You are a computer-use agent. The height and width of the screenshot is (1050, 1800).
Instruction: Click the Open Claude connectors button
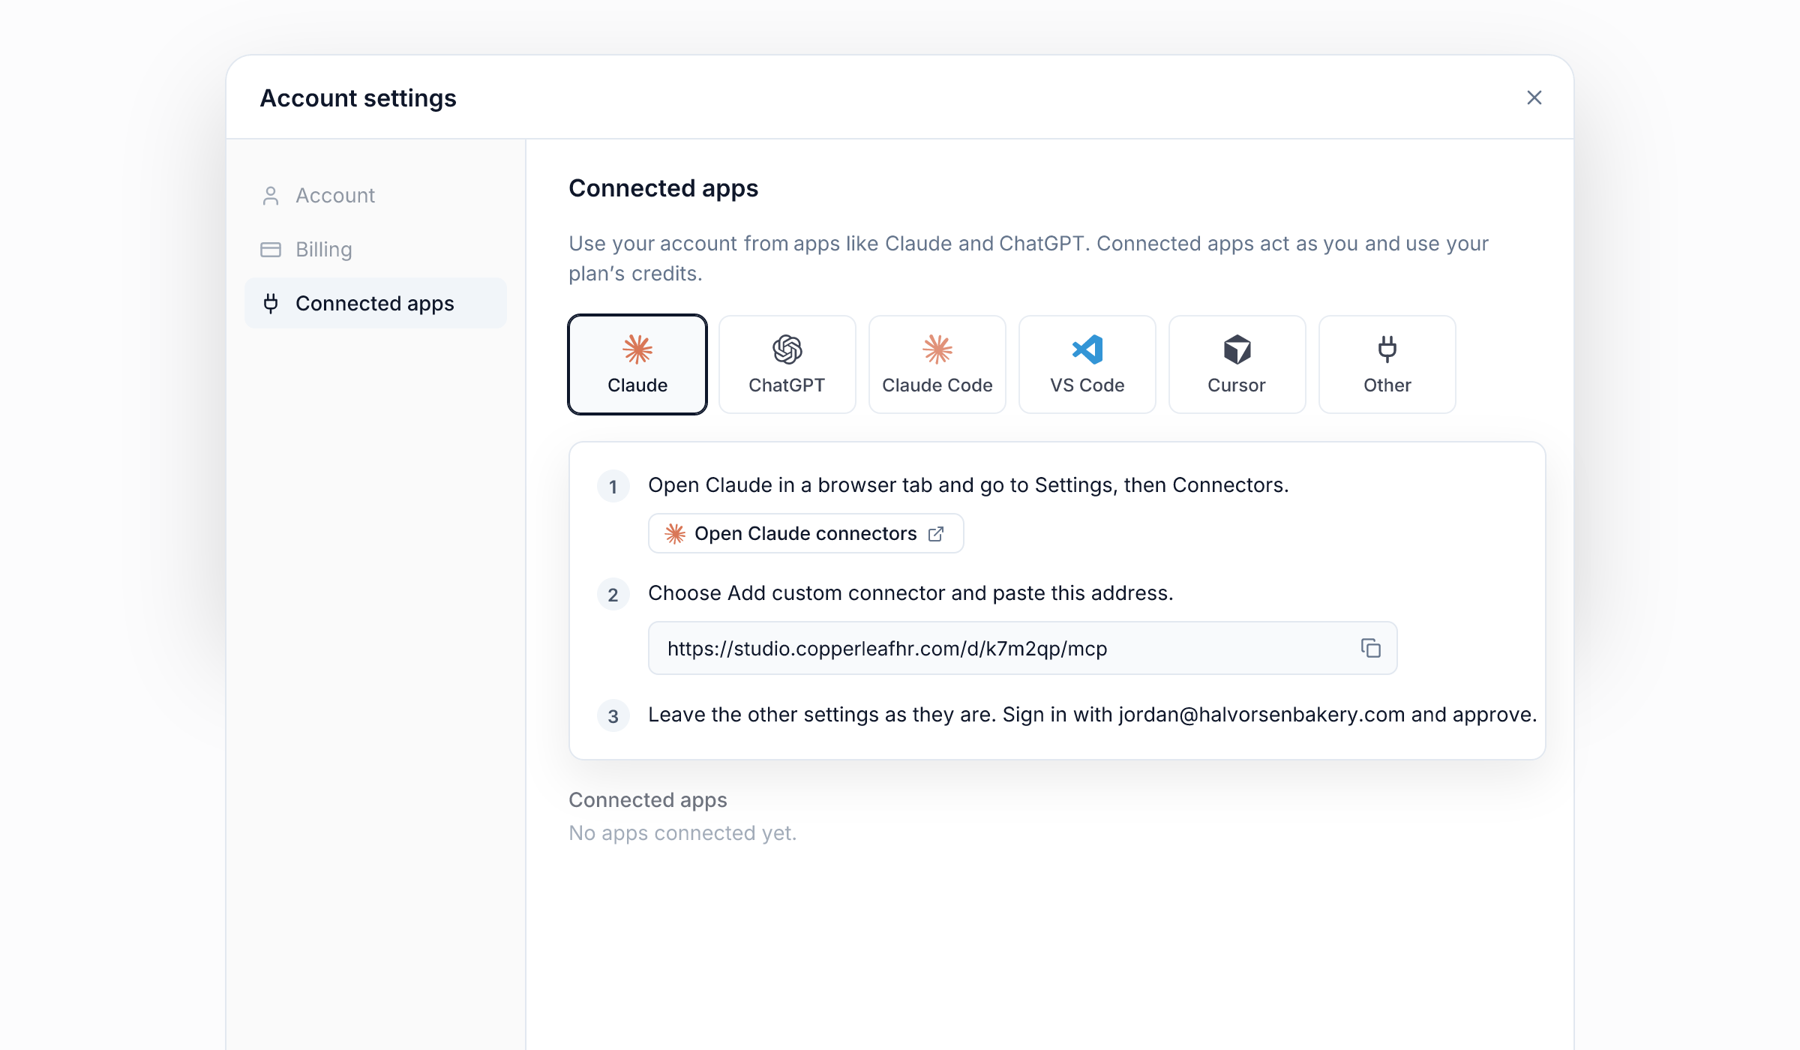pos(806,533)
